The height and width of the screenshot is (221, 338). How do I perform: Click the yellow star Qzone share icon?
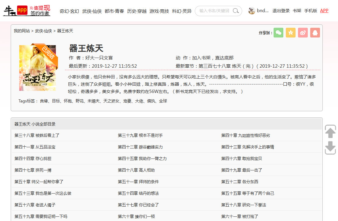click(291, 33)
